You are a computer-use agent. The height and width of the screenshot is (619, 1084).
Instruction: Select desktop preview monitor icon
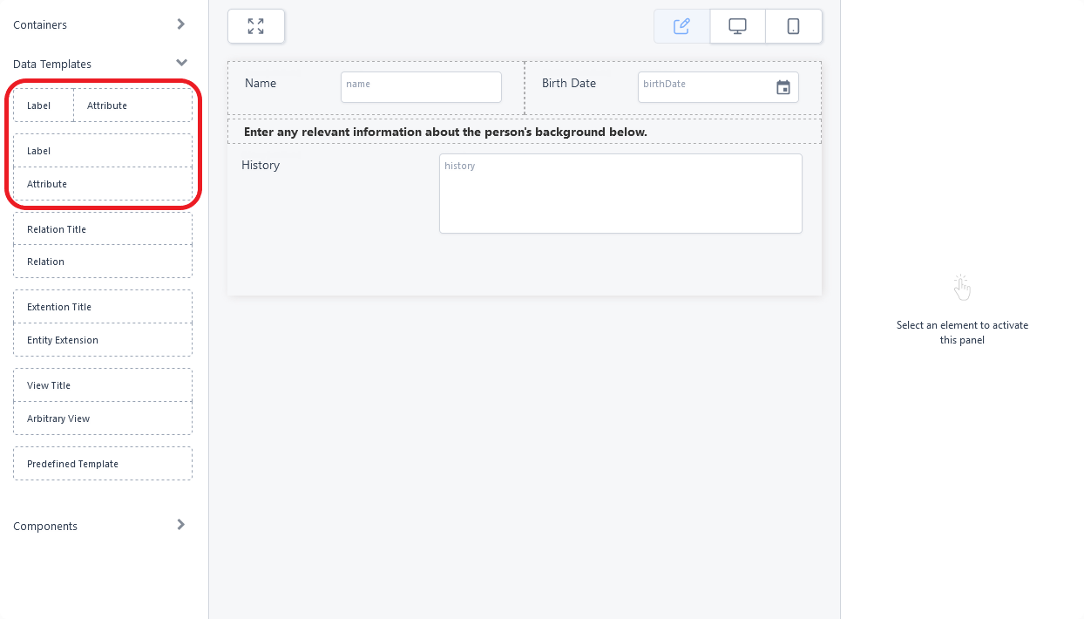[x=737, y=26]
